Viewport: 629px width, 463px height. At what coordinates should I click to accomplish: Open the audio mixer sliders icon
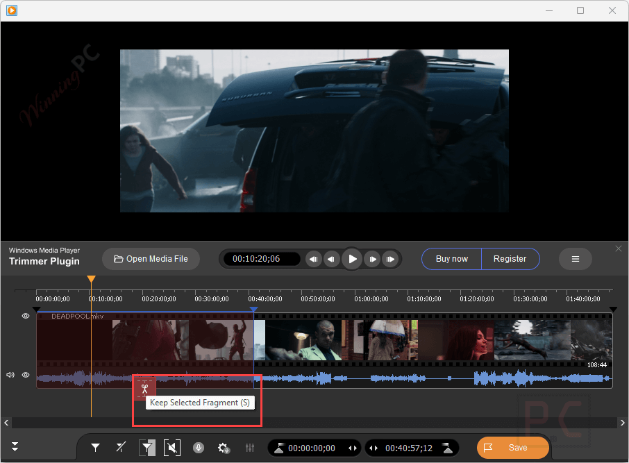(x=250, y=448)
